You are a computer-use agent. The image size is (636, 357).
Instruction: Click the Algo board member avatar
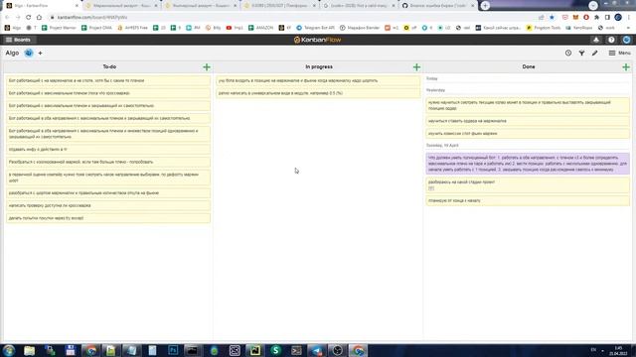tap(29, 53)
